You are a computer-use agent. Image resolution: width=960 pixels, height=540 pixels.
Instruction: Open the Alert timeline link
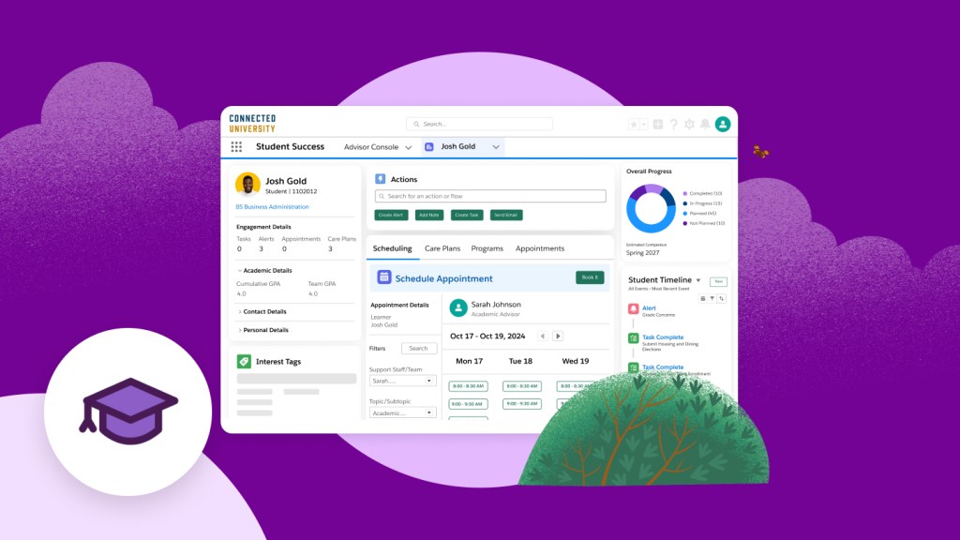pos(649,307)
